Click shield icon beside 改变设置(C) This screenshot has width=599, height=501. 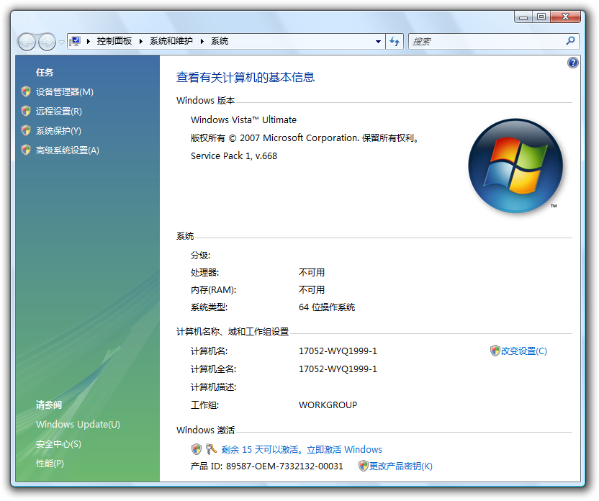[x=495, y=351]
